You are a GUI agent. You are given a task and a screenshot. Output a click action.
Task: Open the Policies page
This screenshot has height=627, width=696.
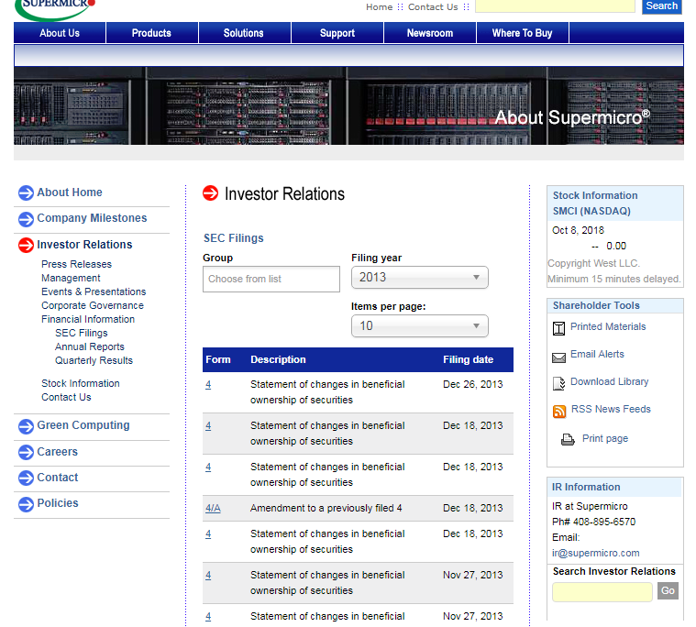point(58,503)
